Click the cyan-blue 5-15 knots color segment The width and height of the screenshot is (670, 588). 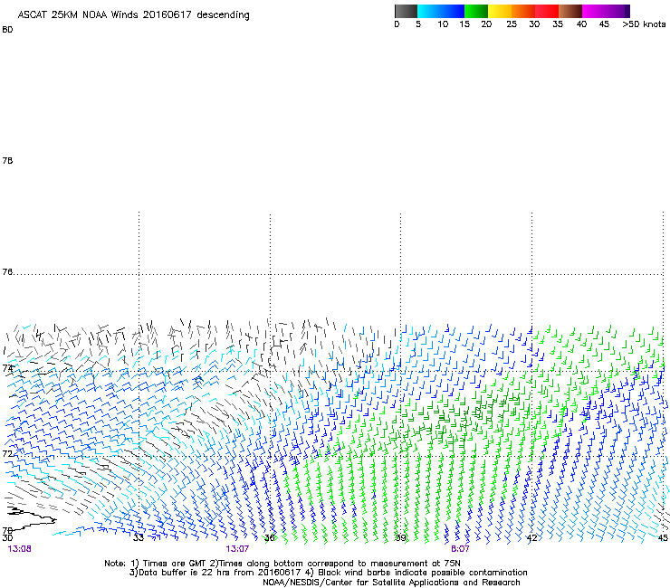coord(441,11)
